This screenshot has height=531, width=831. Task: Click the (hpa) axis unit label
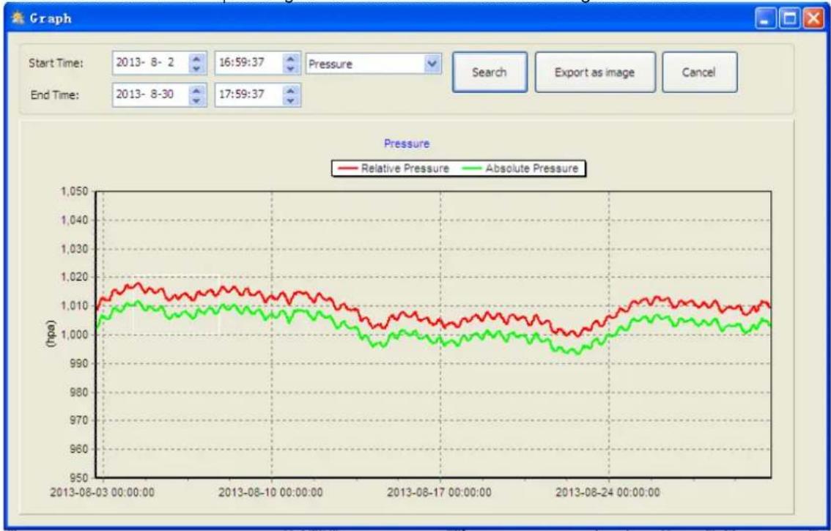(x=51, y=334)
